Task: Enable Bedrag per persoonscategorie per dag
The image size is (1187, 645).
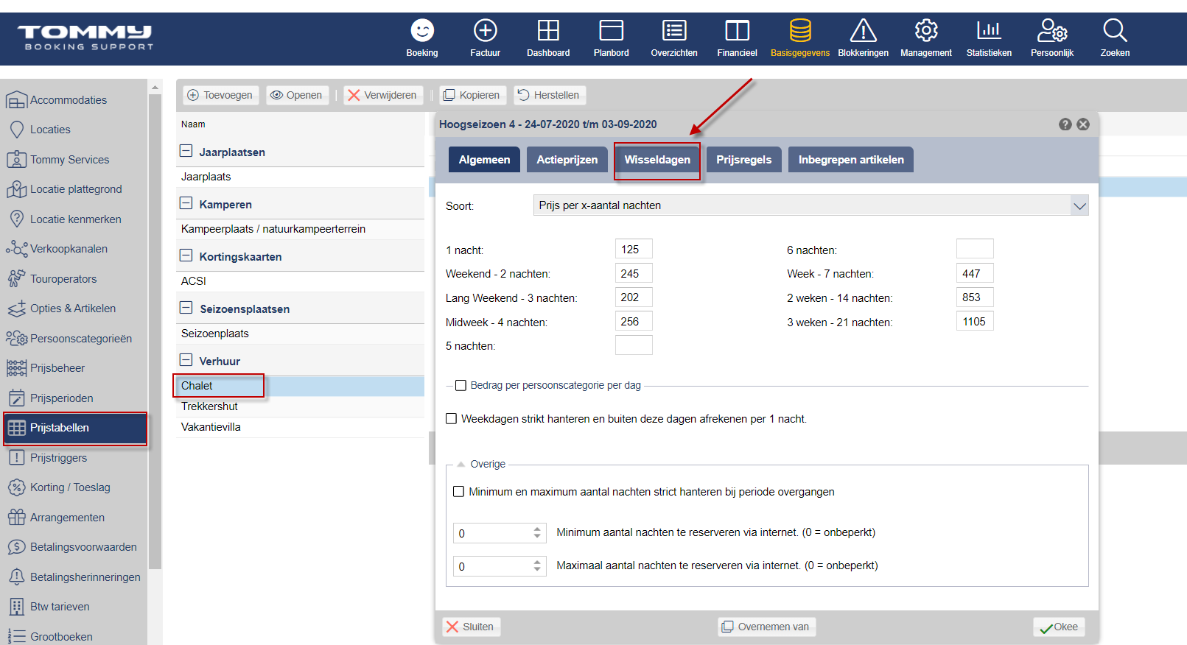Action: (461, 385)
